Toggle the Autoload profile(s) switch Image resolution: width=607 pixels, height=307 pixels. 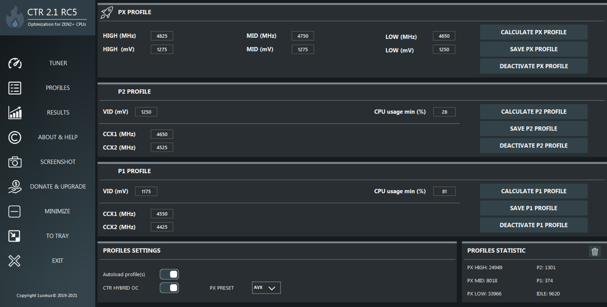(169, 274)
